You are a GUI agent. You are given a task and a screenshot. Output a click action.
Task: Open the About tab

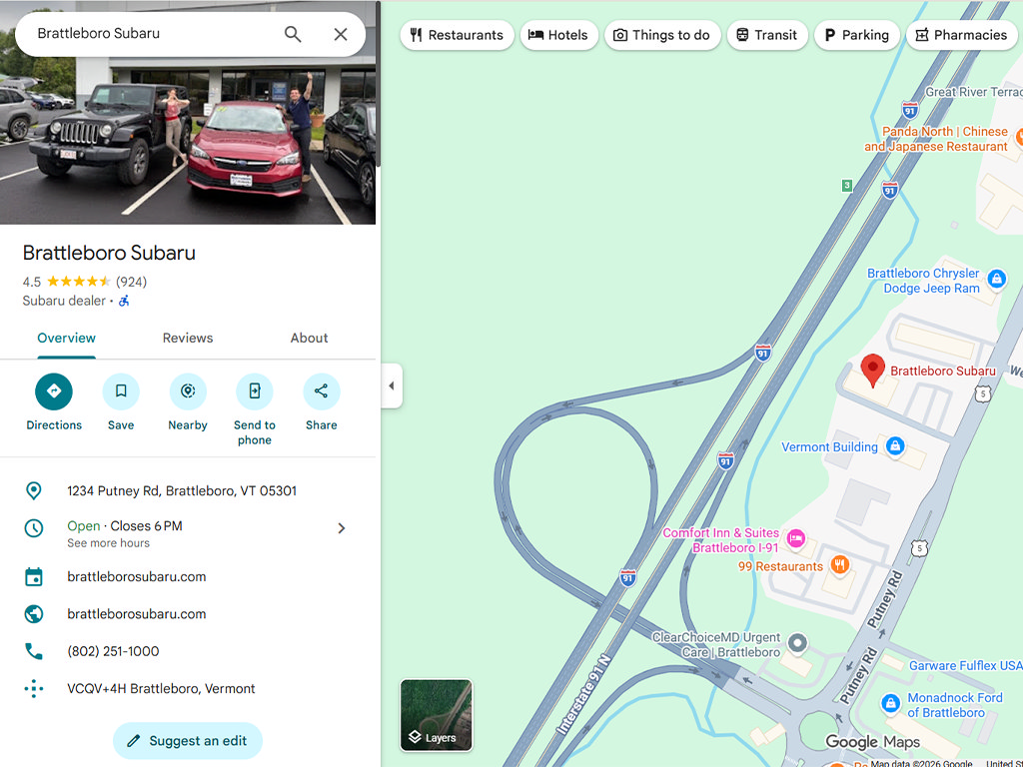point(310,338)
